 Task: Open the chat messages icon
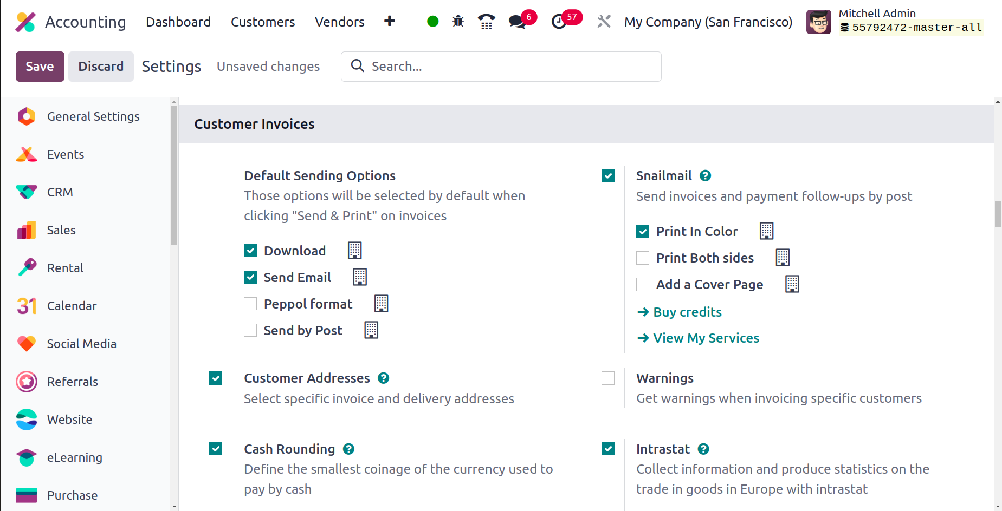[x=518, y=22]
